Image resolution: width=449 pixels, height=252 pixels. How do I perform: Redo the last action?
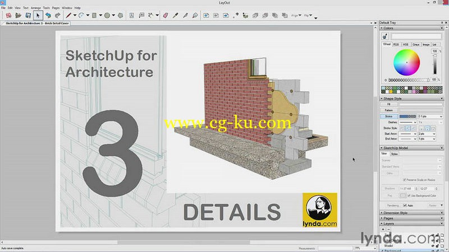tap(58, 16)
